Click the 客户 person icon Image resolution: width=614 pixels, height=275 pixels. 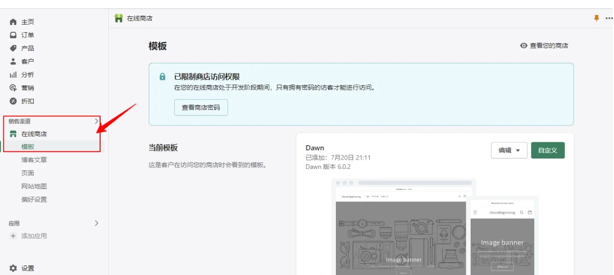13,62
